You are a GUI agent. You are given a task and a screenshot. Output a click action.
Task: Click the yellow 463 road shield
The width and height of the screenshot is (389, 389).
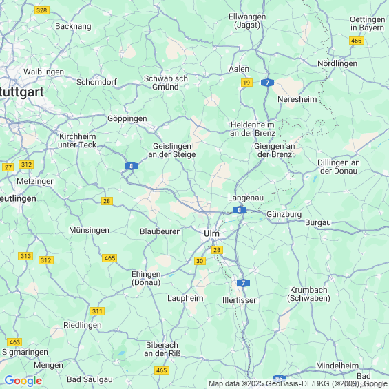click(14, 342)
